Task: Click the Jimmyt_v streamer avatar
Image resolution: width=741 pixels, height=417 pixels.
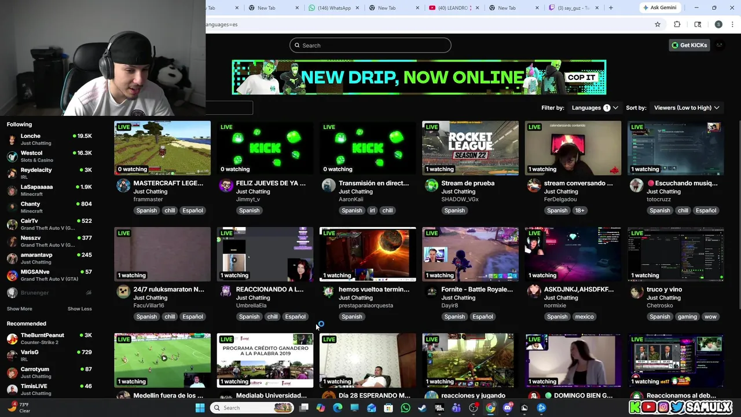Action: [226, 185]
